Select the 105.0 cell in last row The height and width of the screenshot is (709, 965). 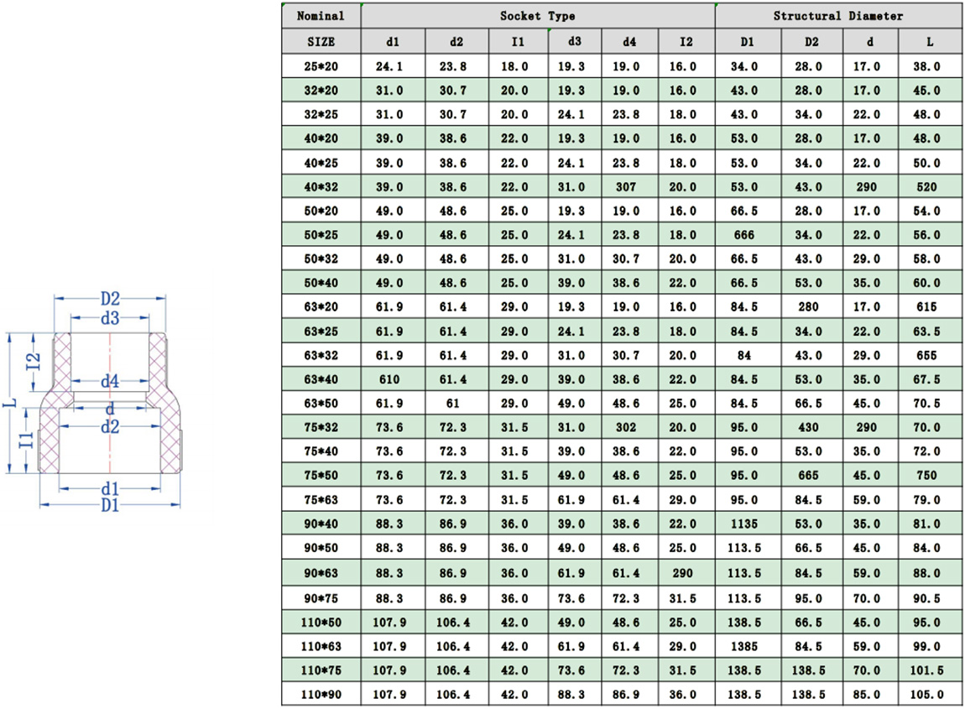[929, 695]
